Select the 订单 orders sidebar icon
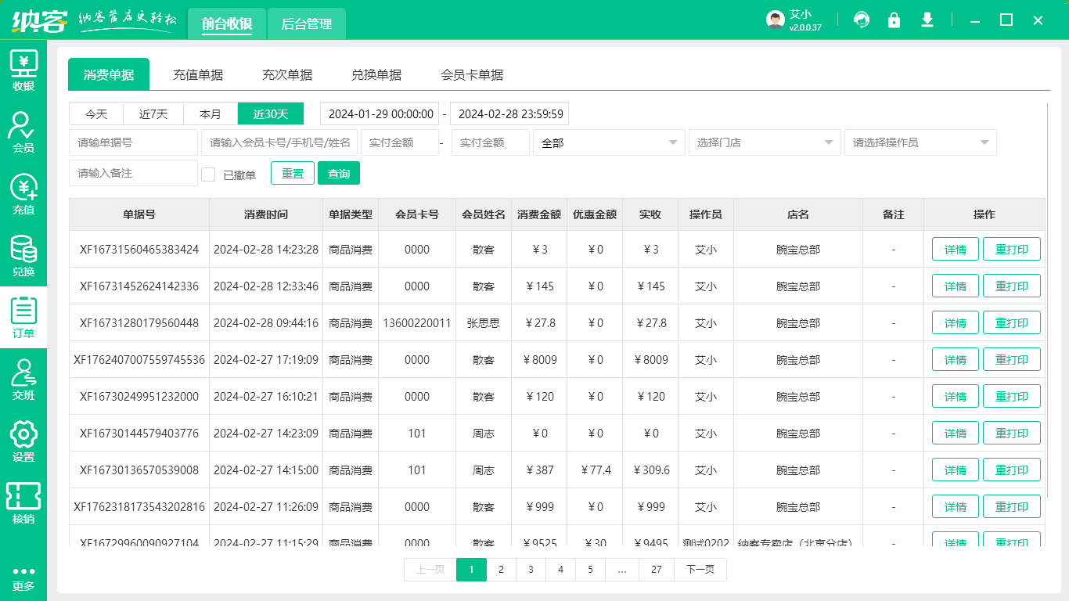Image resolution: width=1069 pixels, height=601 pixels. coord(23,318)
